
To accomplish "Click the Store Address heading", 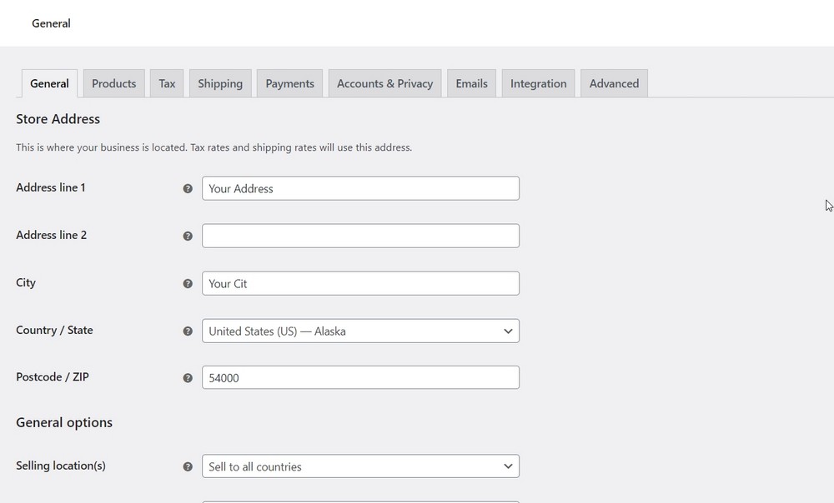I will tap(58, 119).
